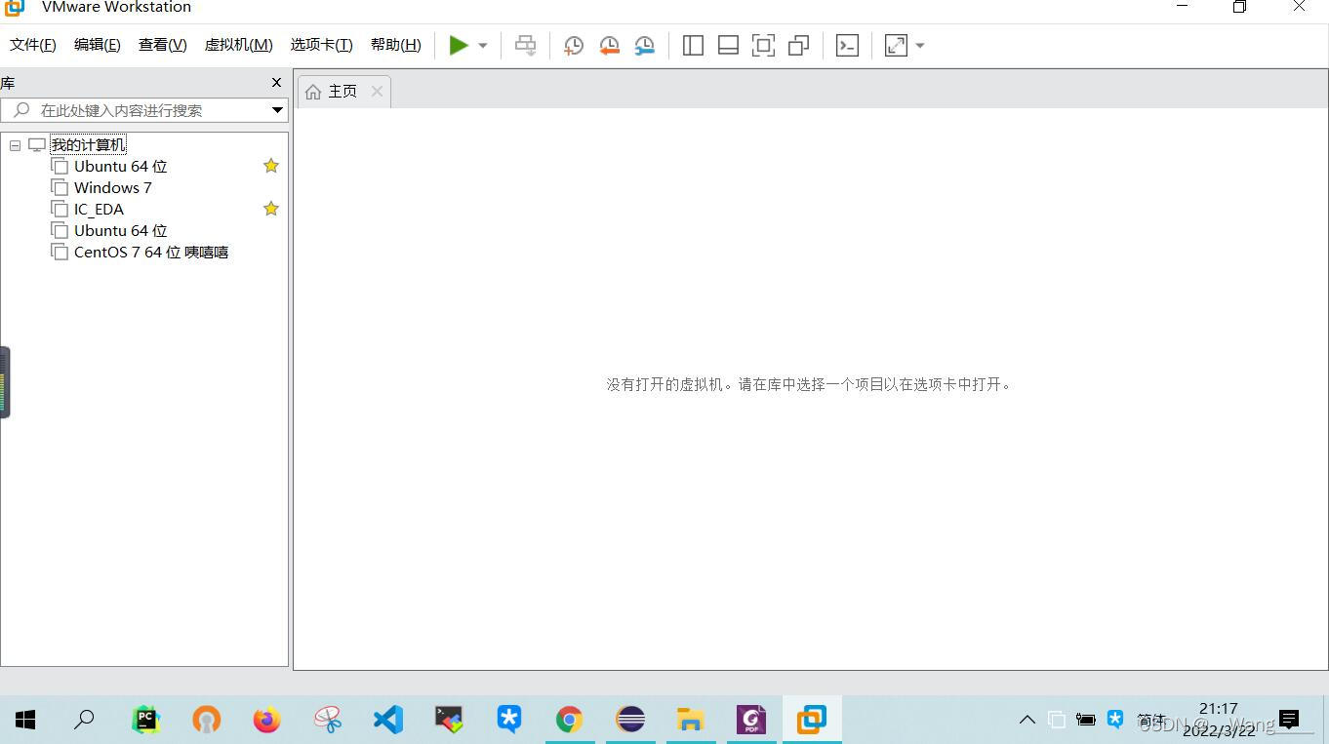Image resolution: width=1329 pixels, height=744 pixels.
Task: Open the stretch mode dropdown arrow
Action: 919,46
